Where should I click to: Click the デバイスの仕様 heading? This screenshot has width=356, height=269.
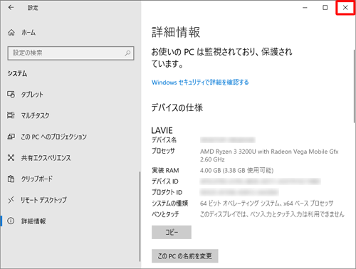[177, 107]
